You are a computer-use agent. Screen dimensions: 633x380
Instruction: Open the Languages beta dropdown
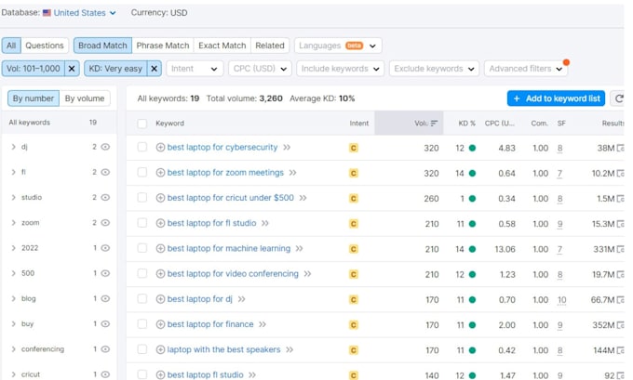(x=338, y=46)
